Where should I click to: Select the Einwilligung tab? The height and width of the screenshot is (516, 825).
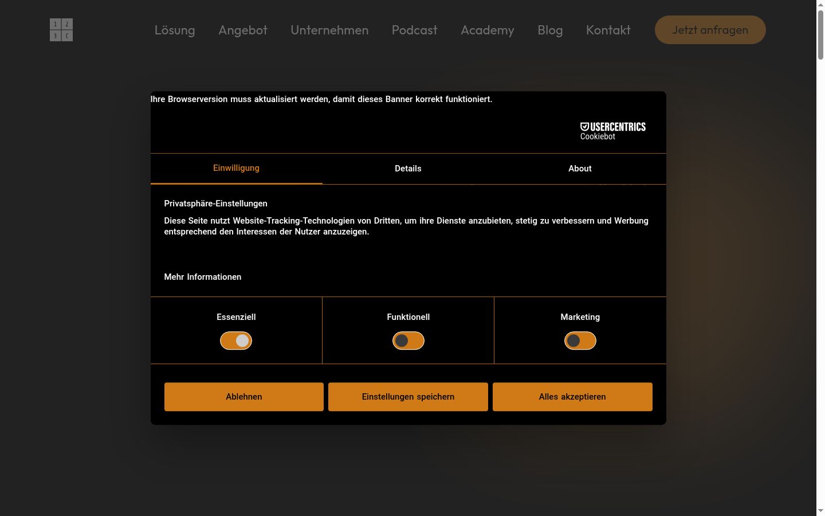point(237,169)
